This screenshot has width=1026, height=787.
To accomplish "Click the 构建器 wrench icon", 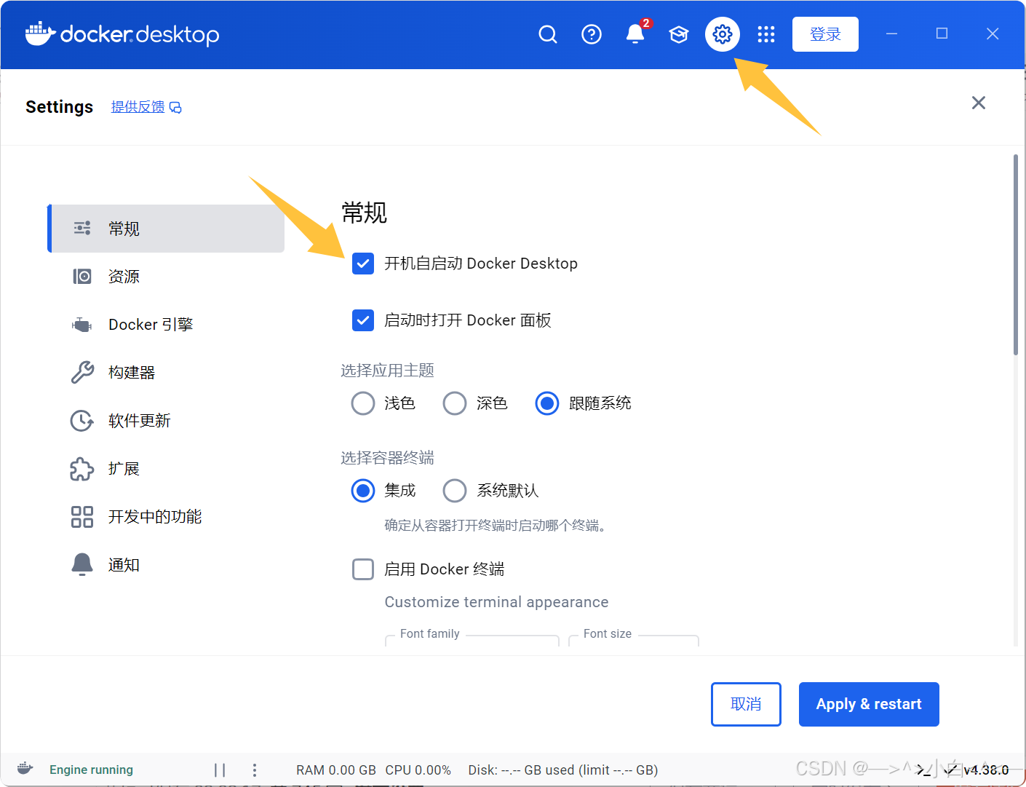I will tap(82, 372).
